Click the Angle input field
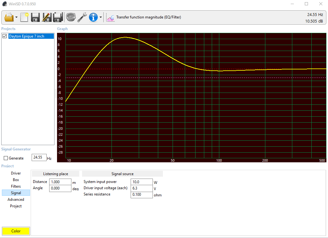 pyautogui.click(x=60, y=188)
